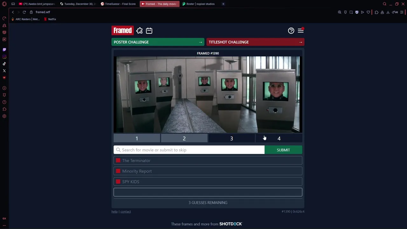Click the site security lock icon

point(31,12)
